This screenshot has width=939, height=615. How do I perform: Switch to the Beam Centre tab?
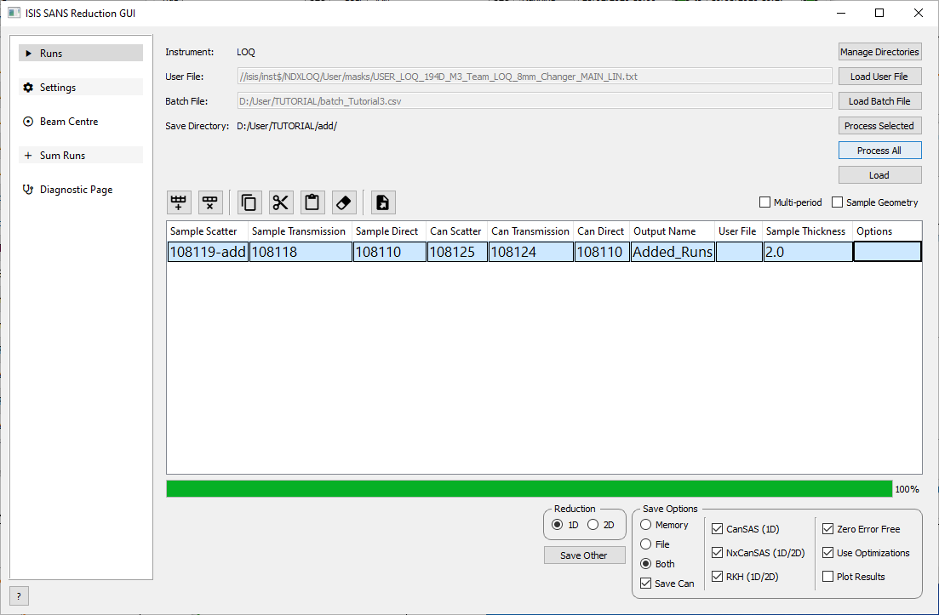coord(81,122)
